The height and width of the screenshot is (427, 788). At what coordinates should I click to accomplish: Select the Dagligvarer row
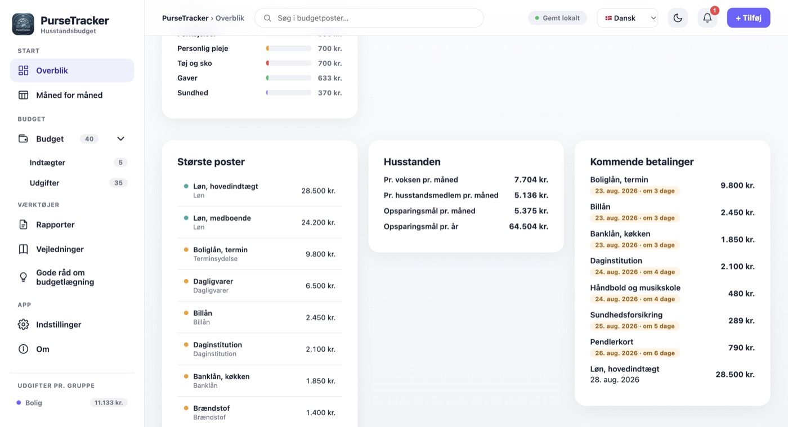click(x=259, y=286)
